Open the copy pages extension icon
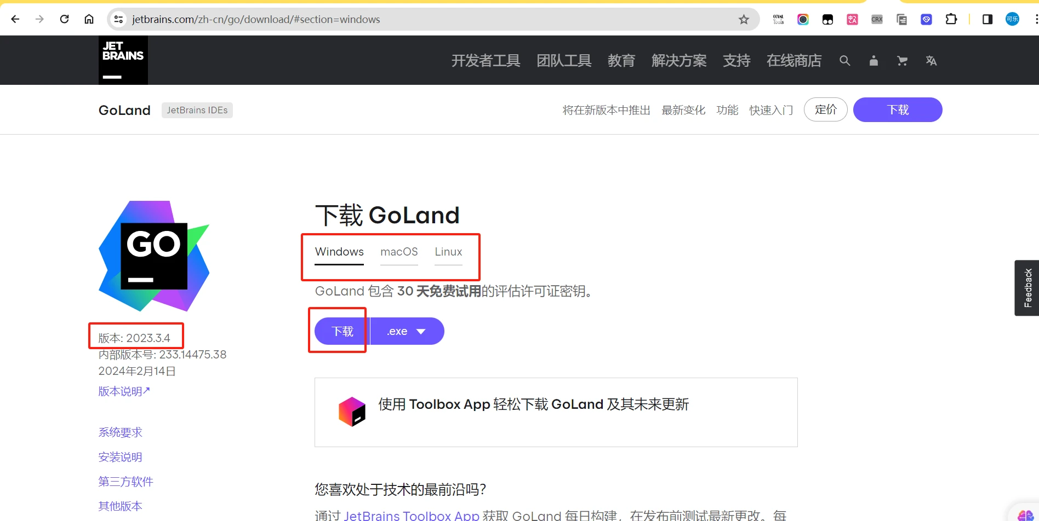 tap(901, 19)
